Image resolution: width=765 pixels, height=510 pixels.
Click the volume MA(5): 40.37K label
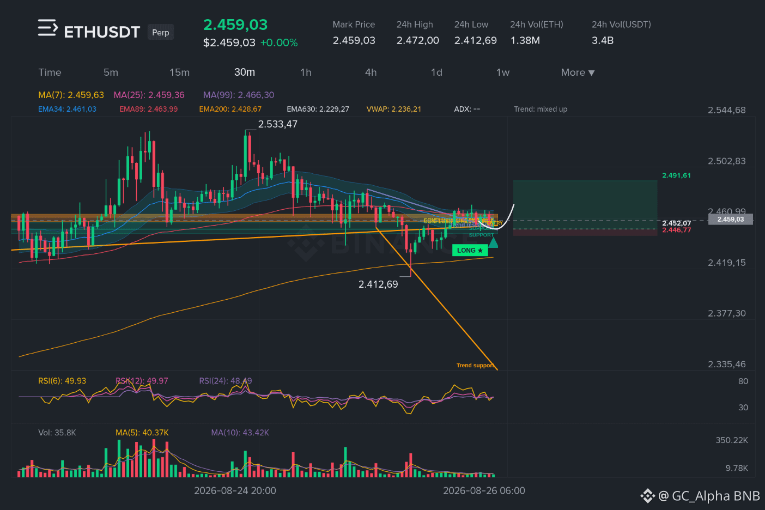[x=142, y=433]
